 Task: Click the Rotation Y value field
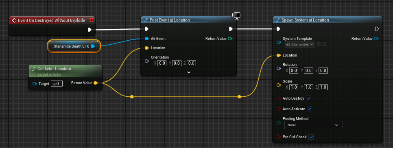(308, 71)
